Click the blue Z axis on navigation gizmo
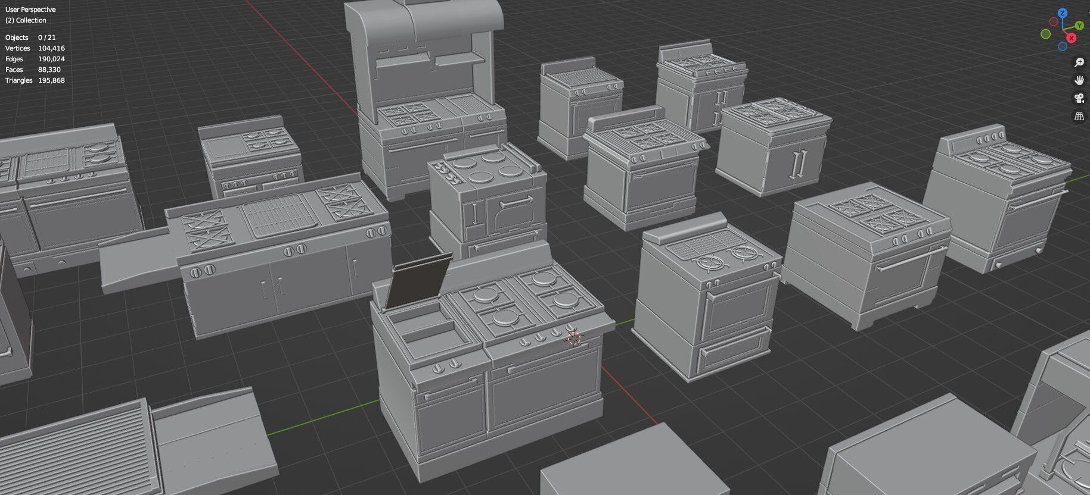The image size is (1090, 495). point(1063,13)
